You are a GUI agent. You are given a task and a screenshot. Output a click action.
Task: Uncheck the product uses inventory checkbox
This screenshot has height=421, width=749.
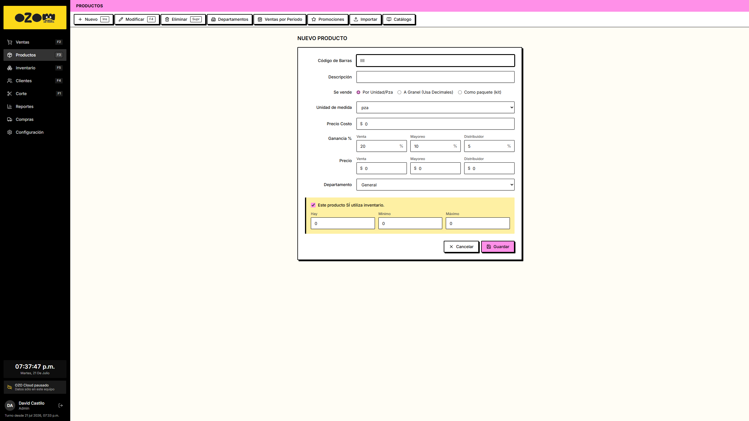click(313, 205)
